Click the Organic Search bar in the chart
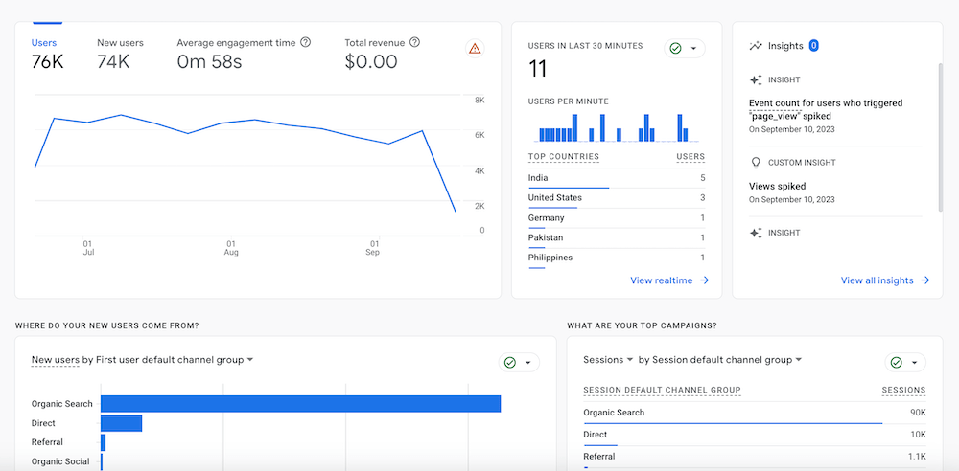 point(300,404)
